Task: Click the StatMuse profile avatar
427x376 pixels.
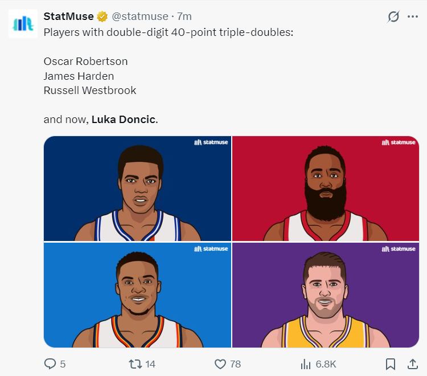Action: pos(23,23)
